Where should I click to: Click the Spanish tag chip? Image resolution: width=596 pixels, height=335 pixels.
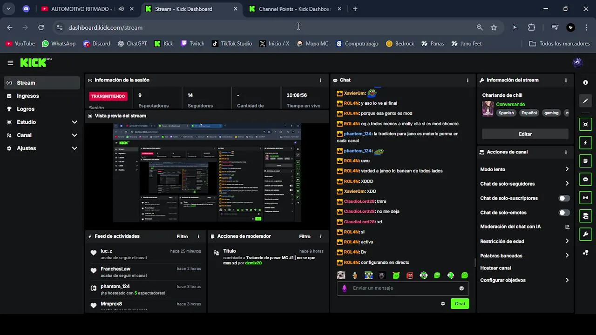(506, 113)
